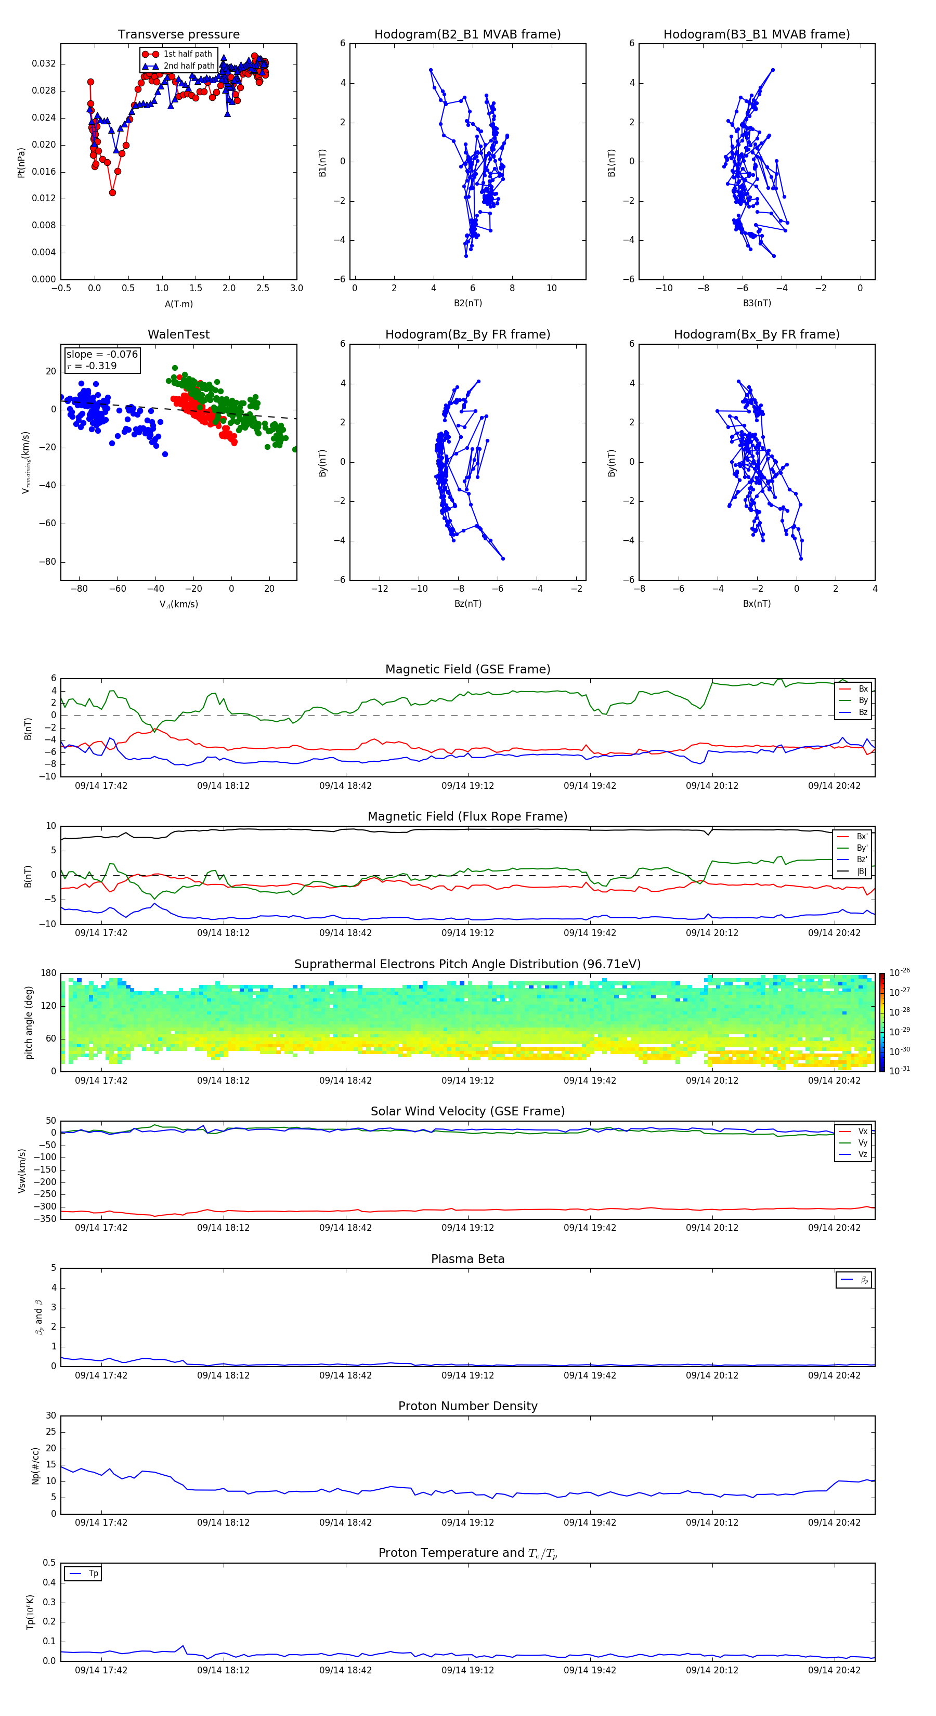Image resolution: width=936 pixels, height=1716 pixels.
Task: Click the "Np(#/cc)" y-axis label
Action: click(x=36, y=1465)
